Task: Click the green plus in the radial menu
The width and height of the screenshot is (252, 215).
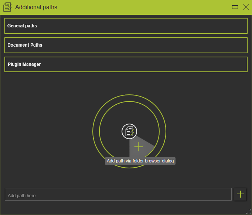Action: [x=139, y=147]
